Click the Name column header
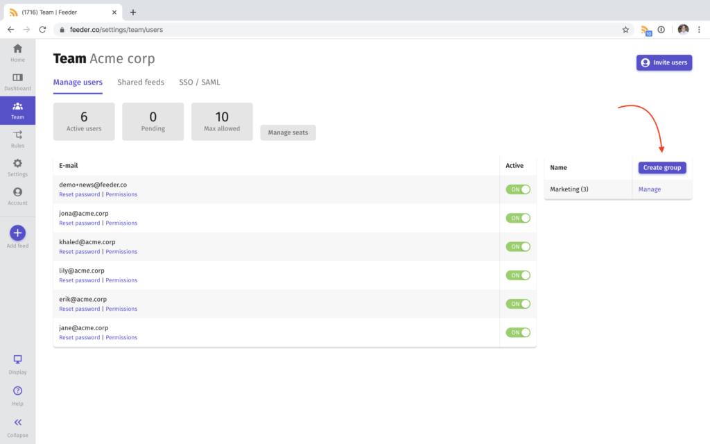Image resolution: width=710 pixels, height=444 pixels. [558, 168]
